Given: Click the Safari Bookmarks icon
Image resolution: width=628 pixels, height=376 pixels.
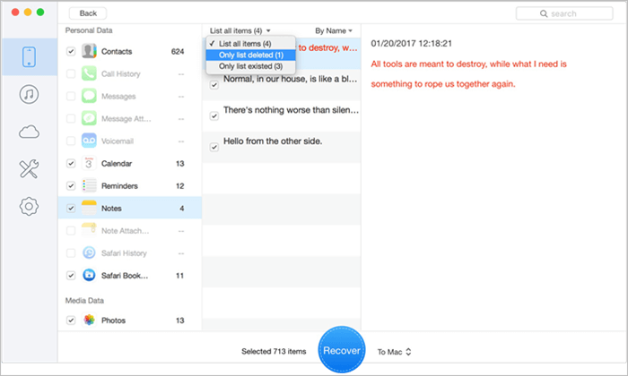Looking at the screenshot, I should pyautogui.click(x=89, y=275).
